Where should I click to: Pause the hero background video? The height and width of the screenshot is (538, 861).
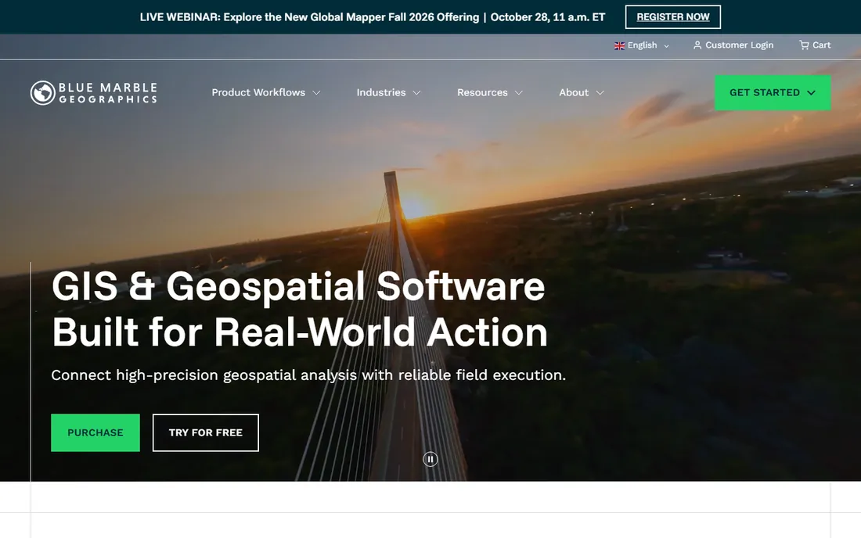pyautogui.click(x=430, y=459)
